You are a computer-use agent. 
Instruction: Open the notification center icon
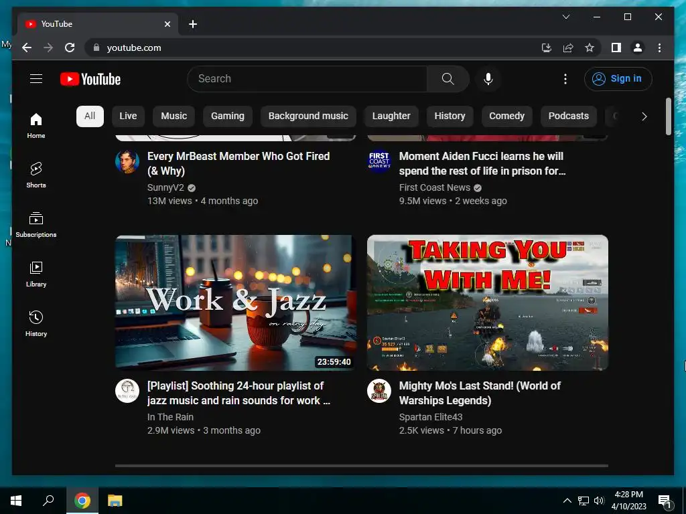(x=665, y=501)
